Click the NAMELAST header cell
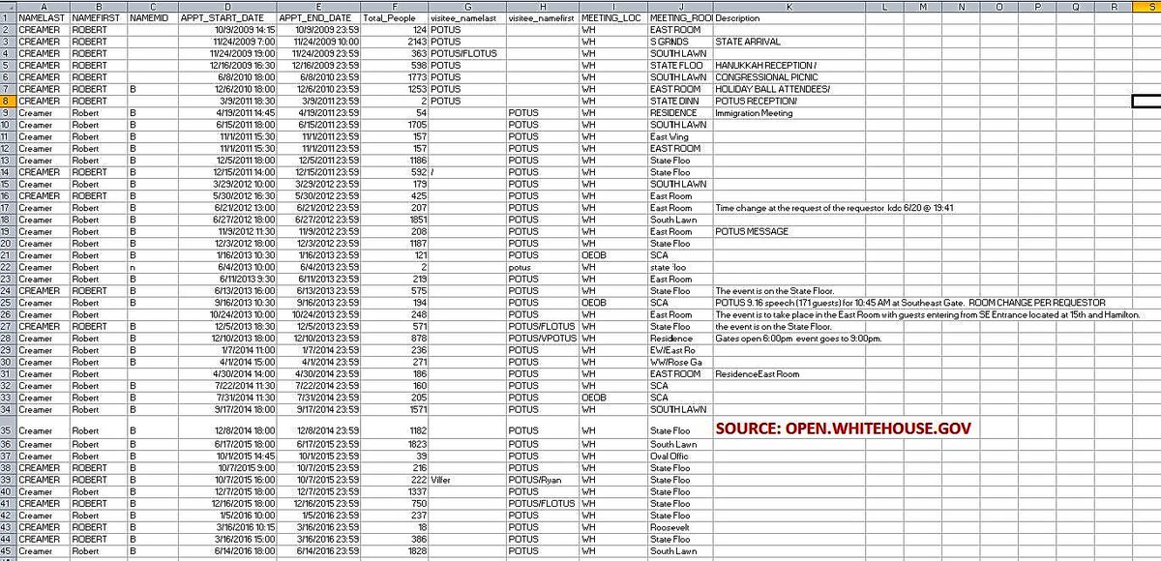The image size is (1161, 561). pyautogui.click(x=44, y=18)
